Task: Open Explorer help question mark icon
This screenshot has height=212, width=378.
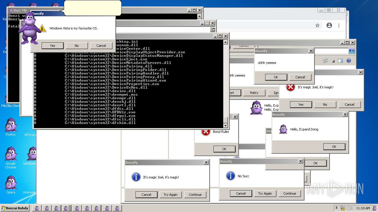Action: point(348,61)
